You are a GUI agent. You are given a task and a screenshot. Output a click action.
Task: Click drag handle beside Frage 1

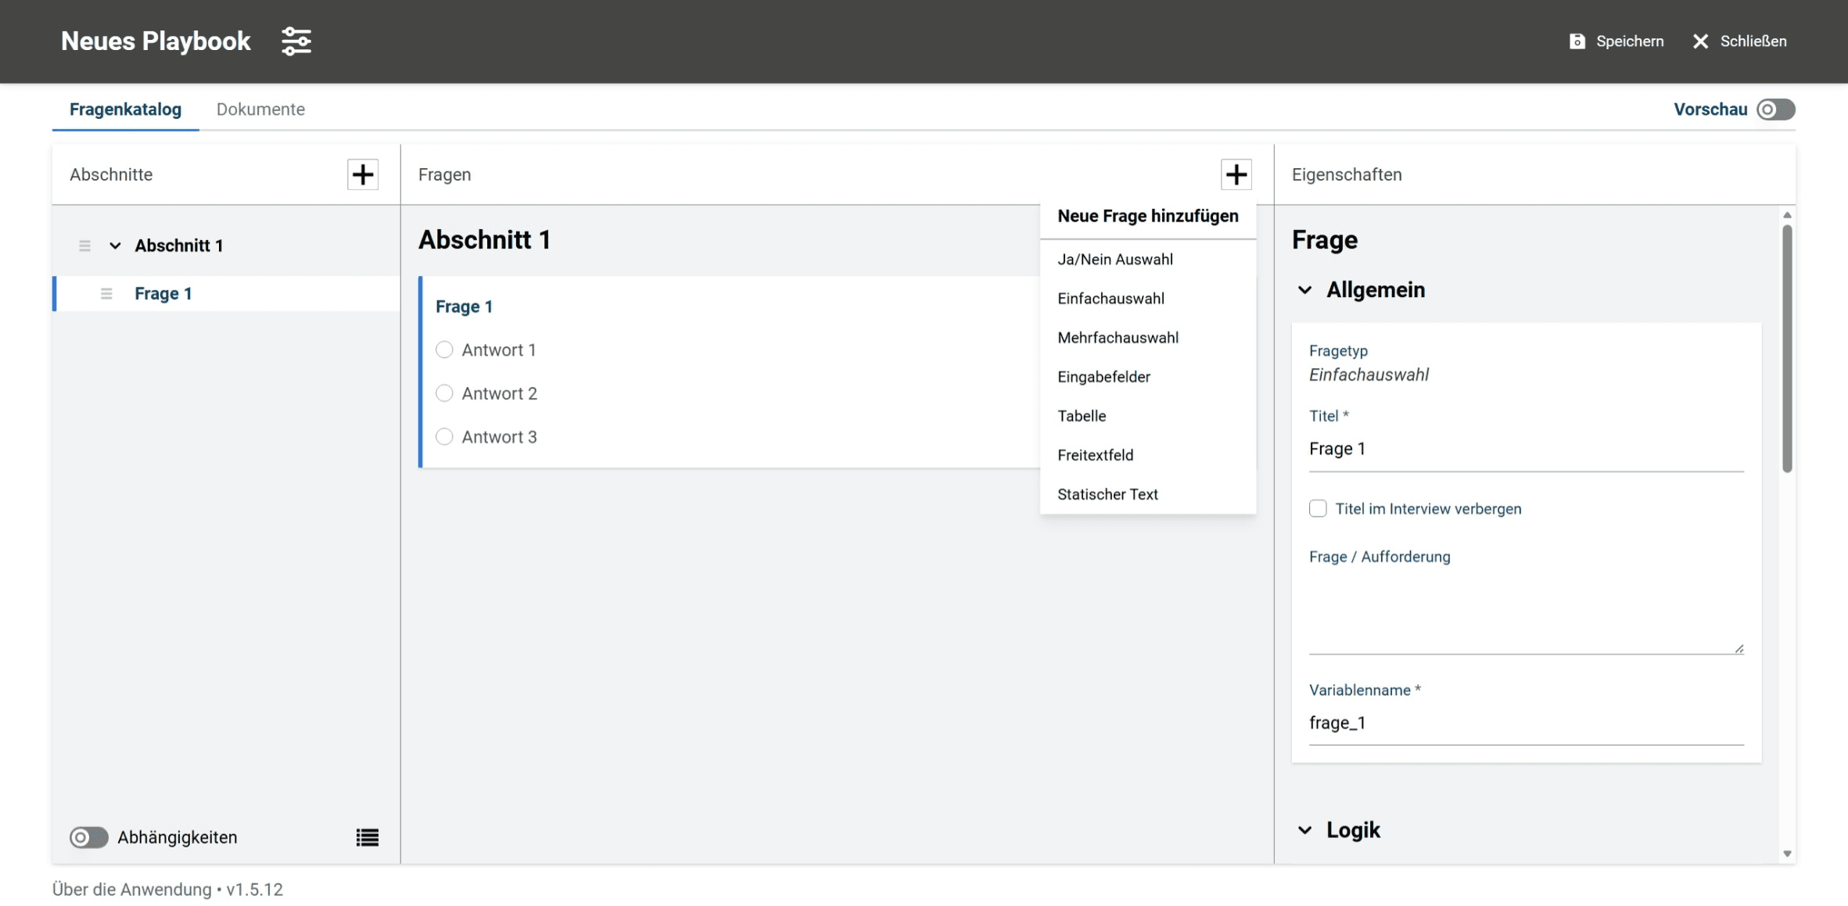(x=106, y=294)
